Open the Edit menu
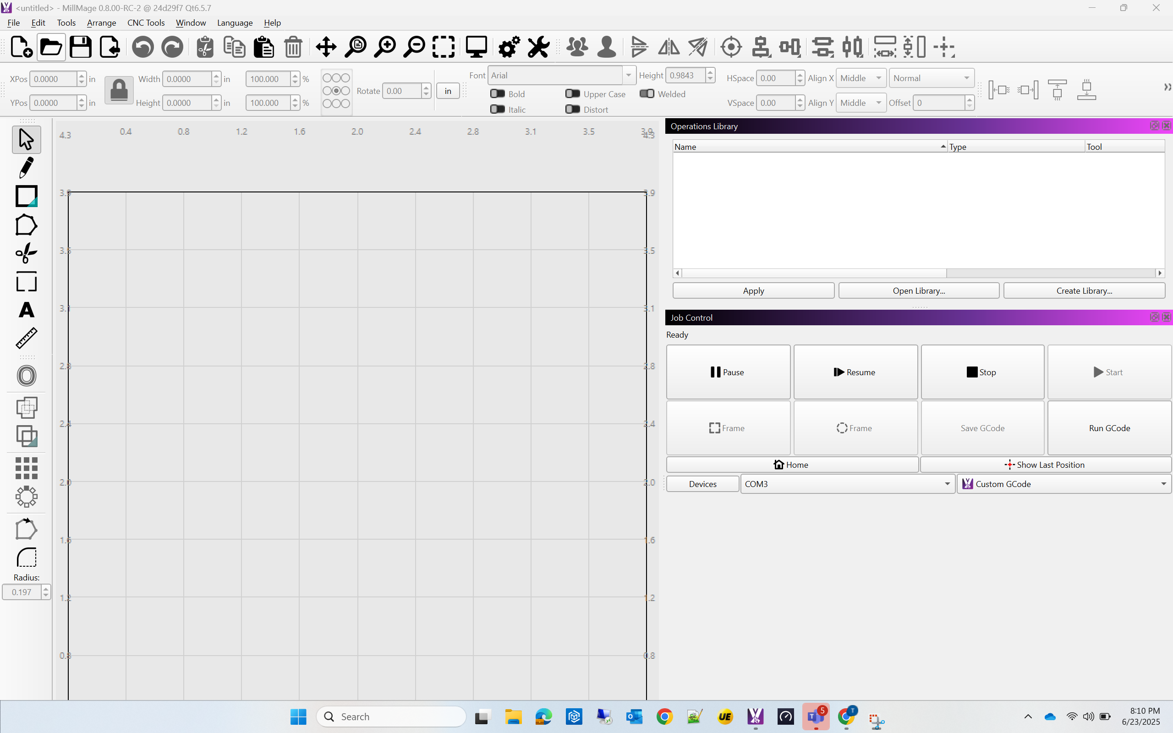1173x733 pixels. click(x=38, y=23)
